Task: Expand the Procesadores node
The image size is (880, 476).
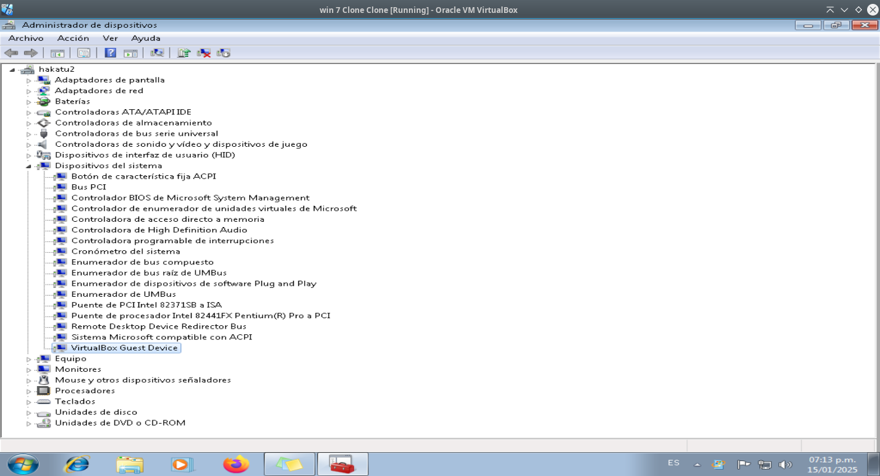Action: pyautogui.click(x=28, y=391)
